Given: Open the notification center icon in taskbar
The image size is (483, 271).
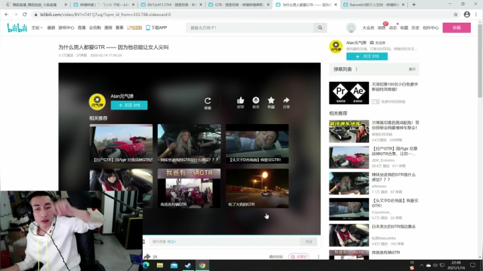Looking at the screenshot, I should (x=473, y=265).
